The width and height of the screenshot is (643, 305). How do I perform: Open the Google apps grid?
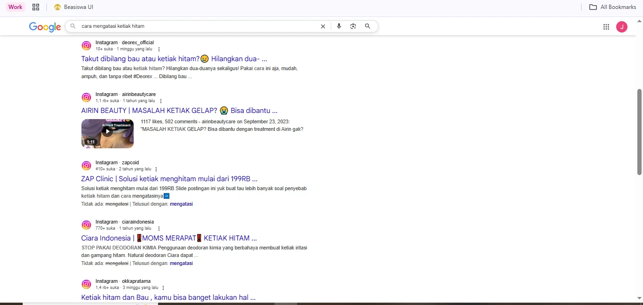(606, 27)
